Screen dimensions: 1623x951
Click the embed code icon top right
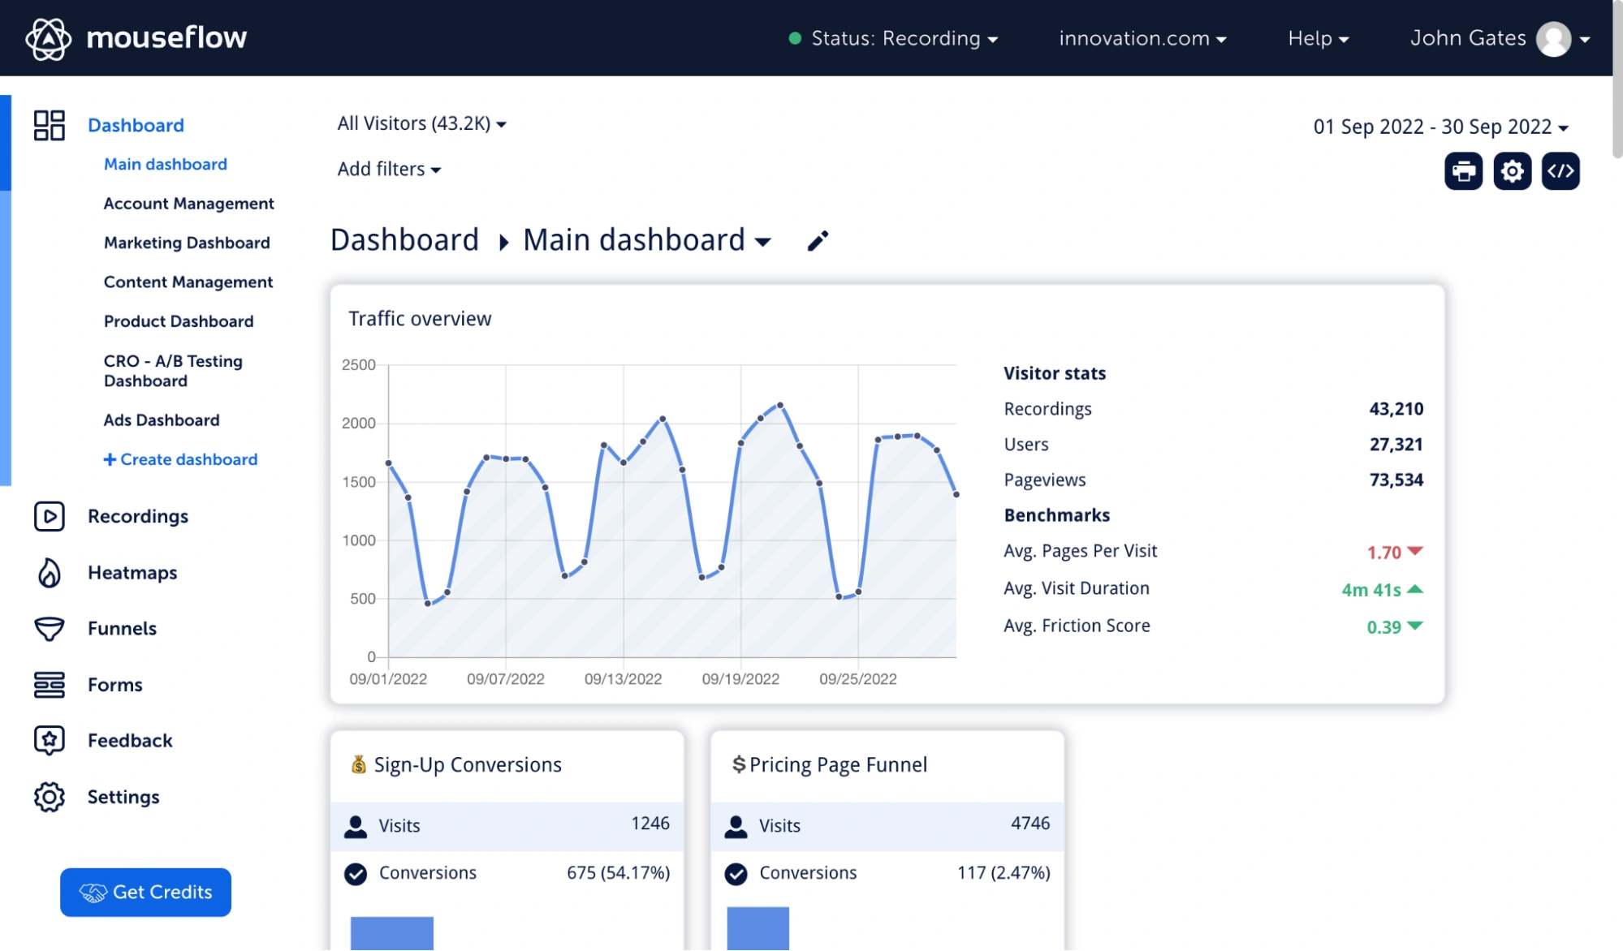pos(1560,170)
